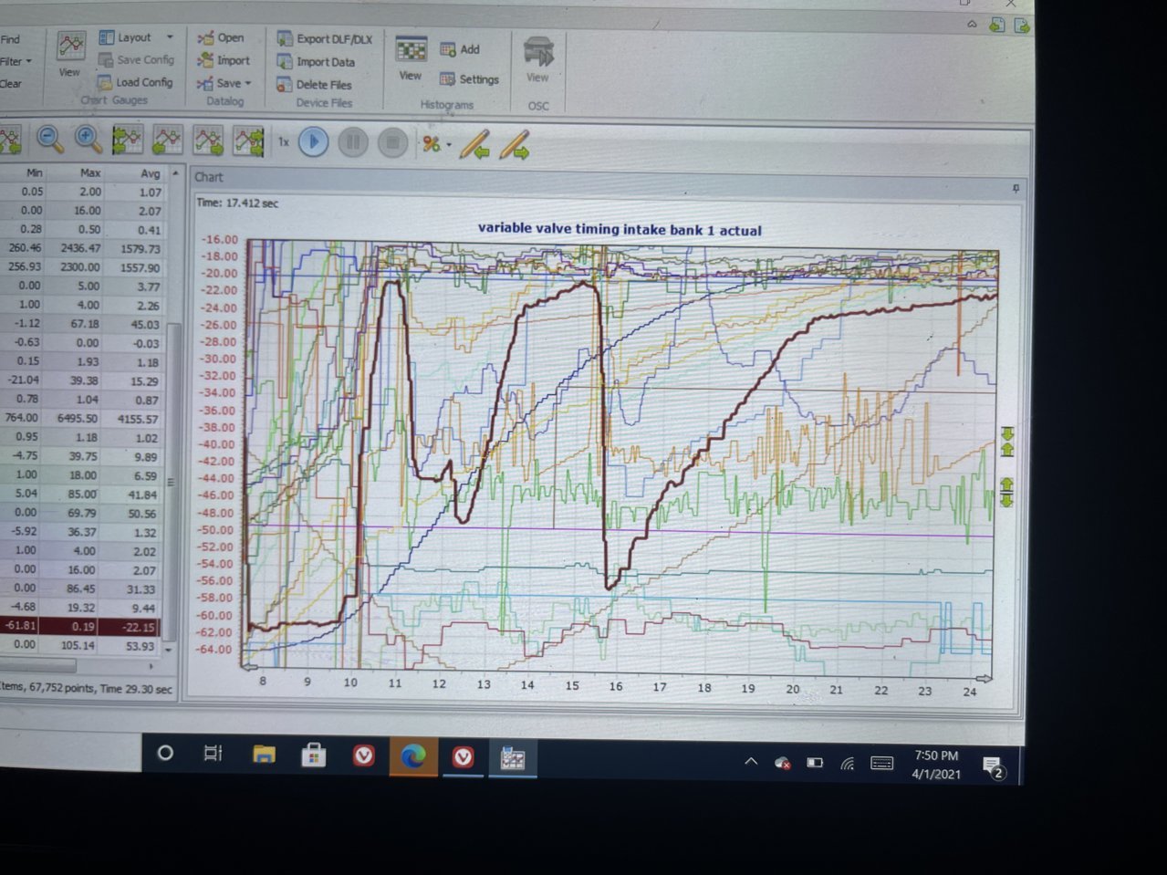The height and width of the screenshot is (875, 1167).
Task: Click Add in the Histograms group
Action: pyautogui.click(x=460, y=49)
